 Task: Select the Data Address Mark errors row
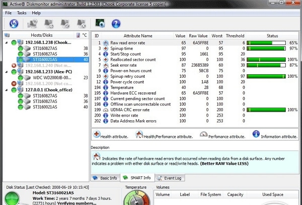pos(195,121)
